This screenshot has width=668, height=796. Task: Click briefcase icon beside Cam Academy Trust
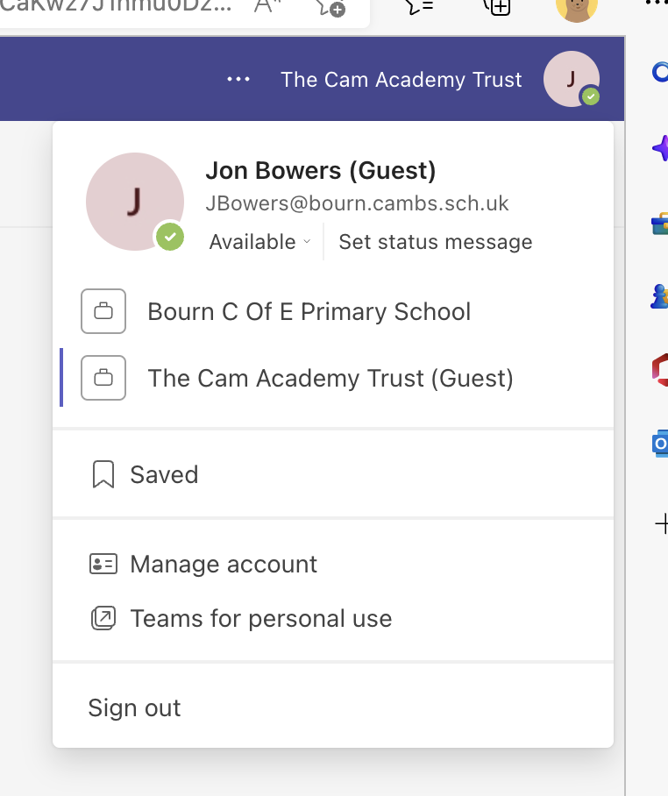tap(103, 378)
